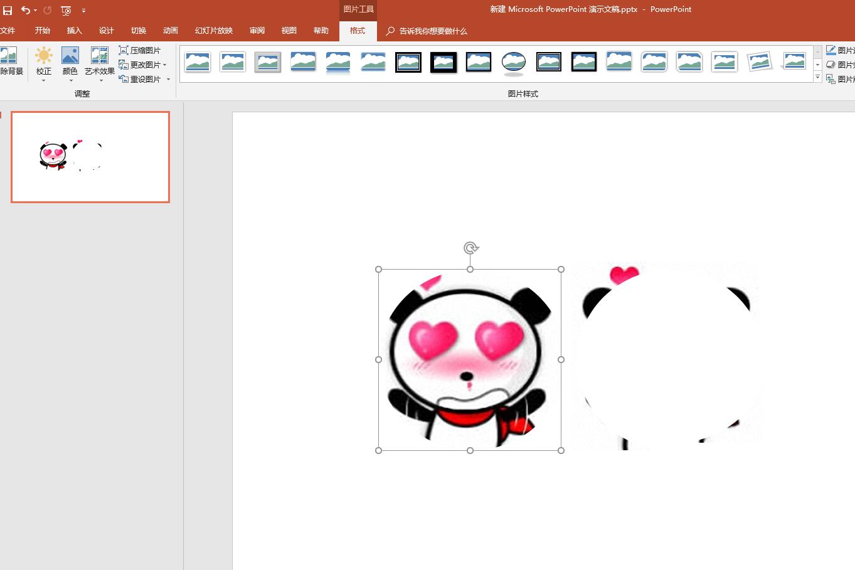Click the rotation handle above selected panda image

[470, 248]
